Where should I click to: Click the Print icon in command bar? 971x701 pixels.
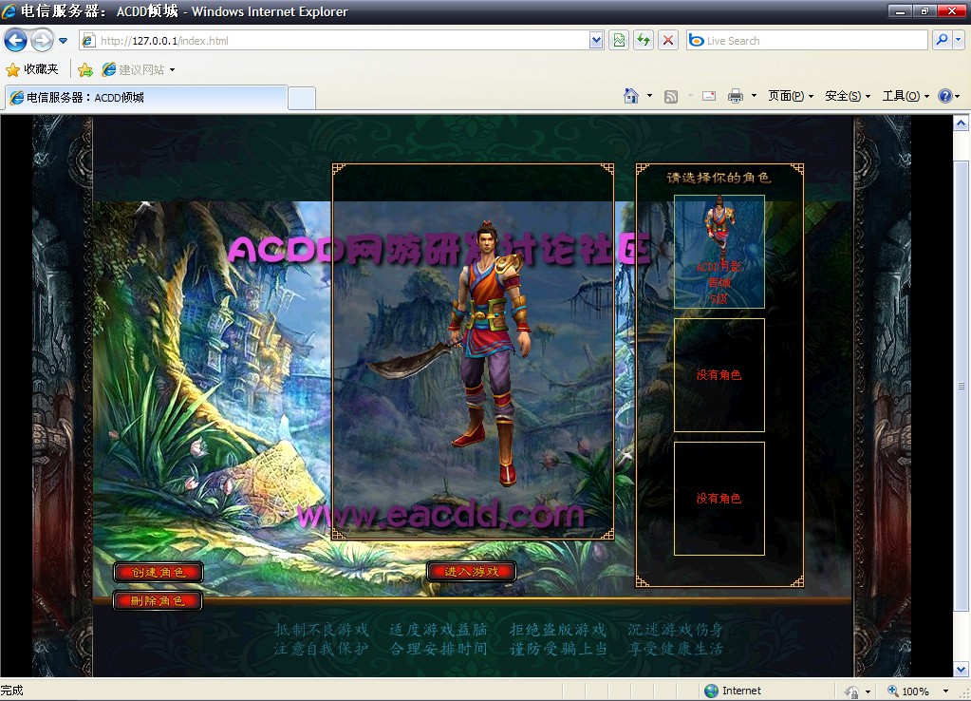coord(735,96)
